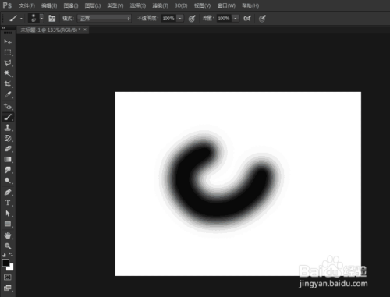Open the File menu
This screenshot has height=297, width=390.
(x=27, y=5)
